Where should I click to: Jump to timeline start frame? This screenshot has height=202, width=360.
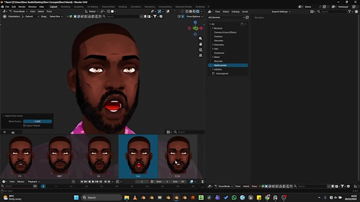click(82, 181)
